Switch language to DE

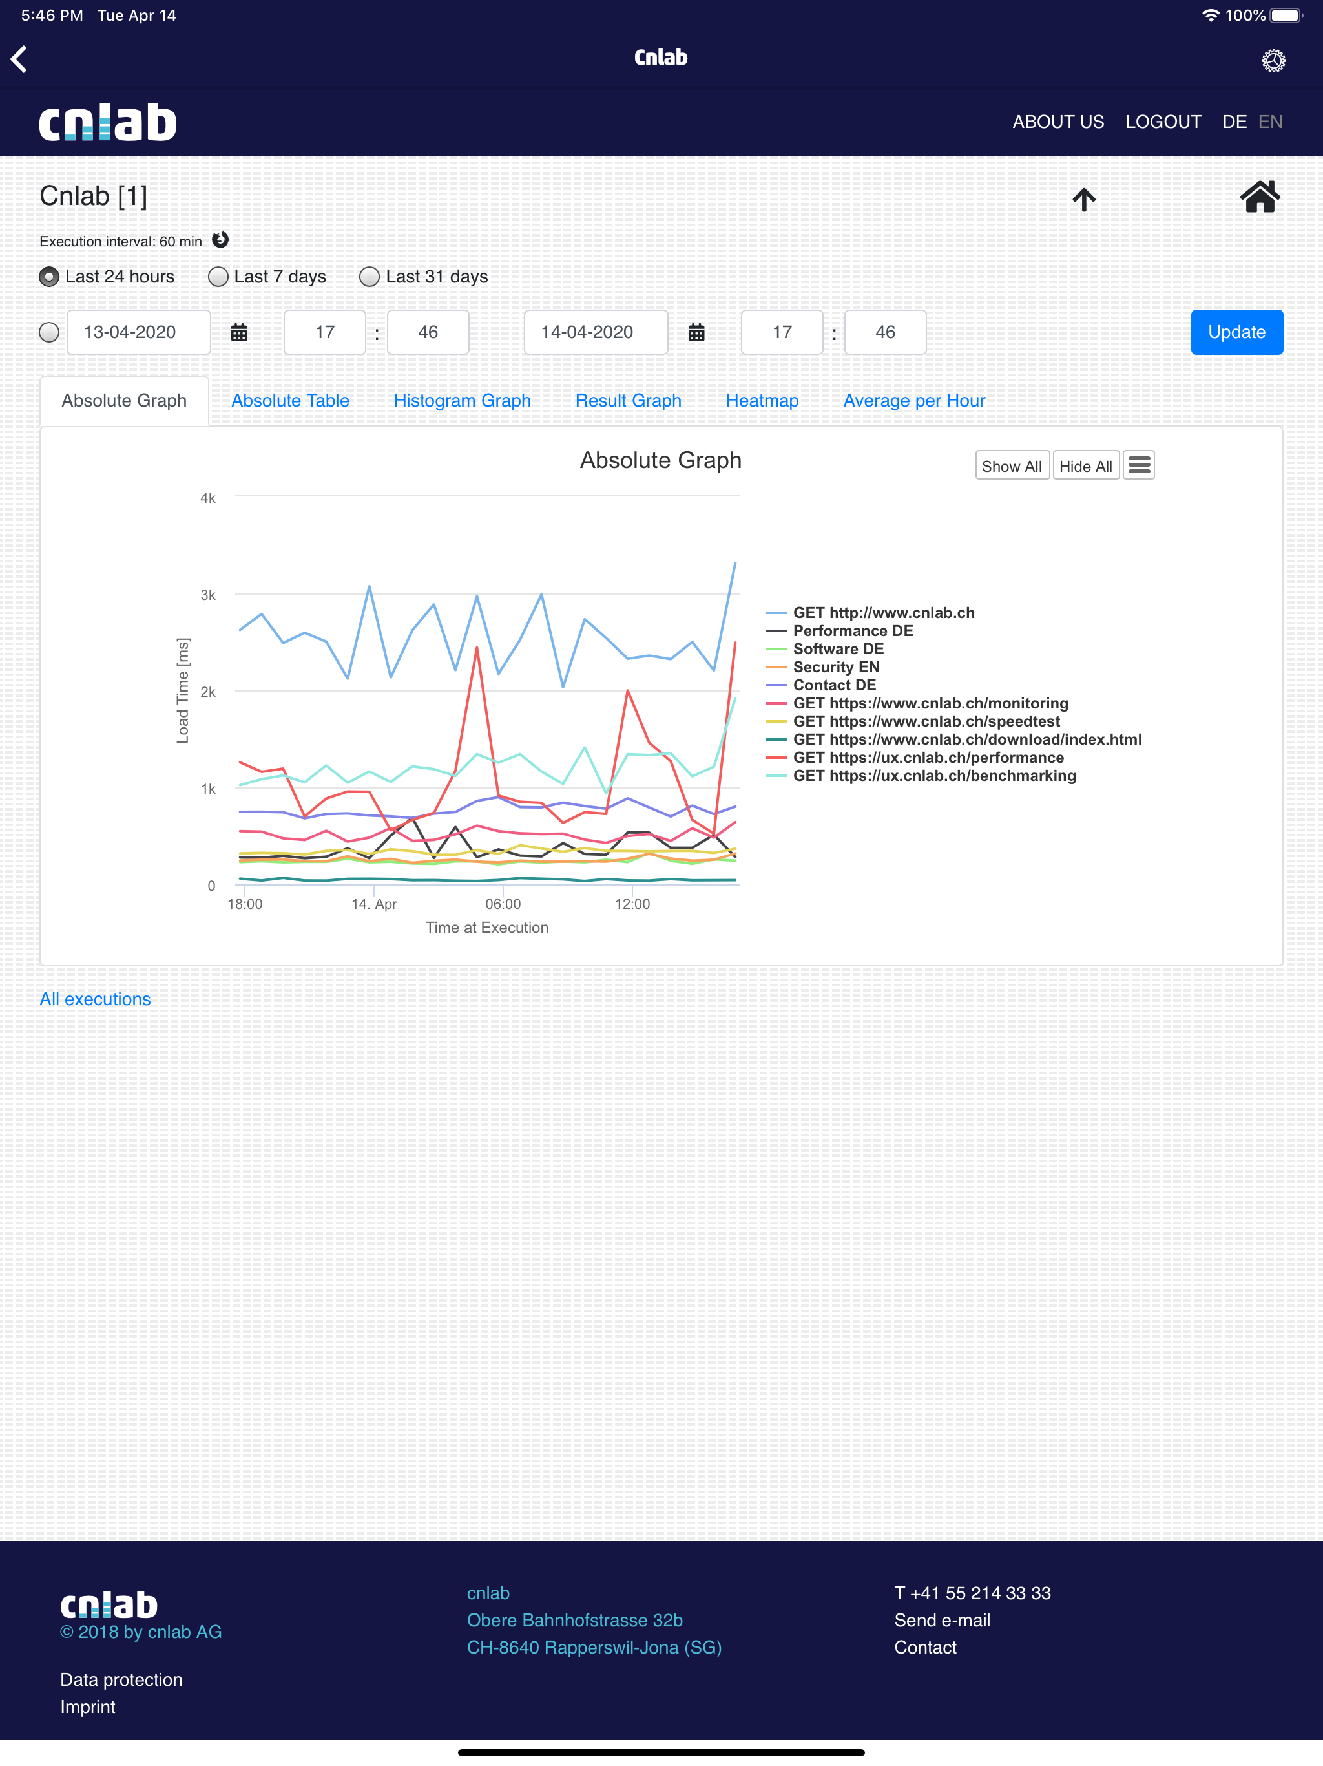point(1234,122)
